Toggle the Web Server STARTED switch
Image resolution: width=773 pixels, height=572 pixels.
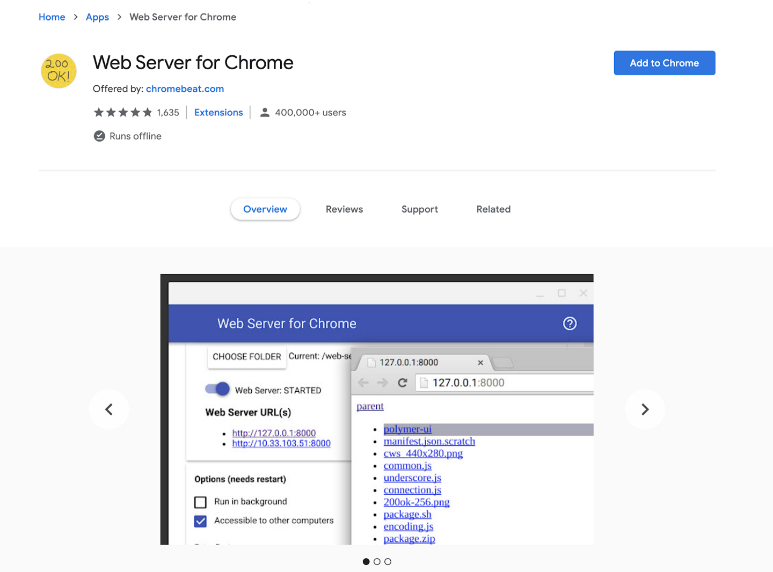(x=217, y=390)
